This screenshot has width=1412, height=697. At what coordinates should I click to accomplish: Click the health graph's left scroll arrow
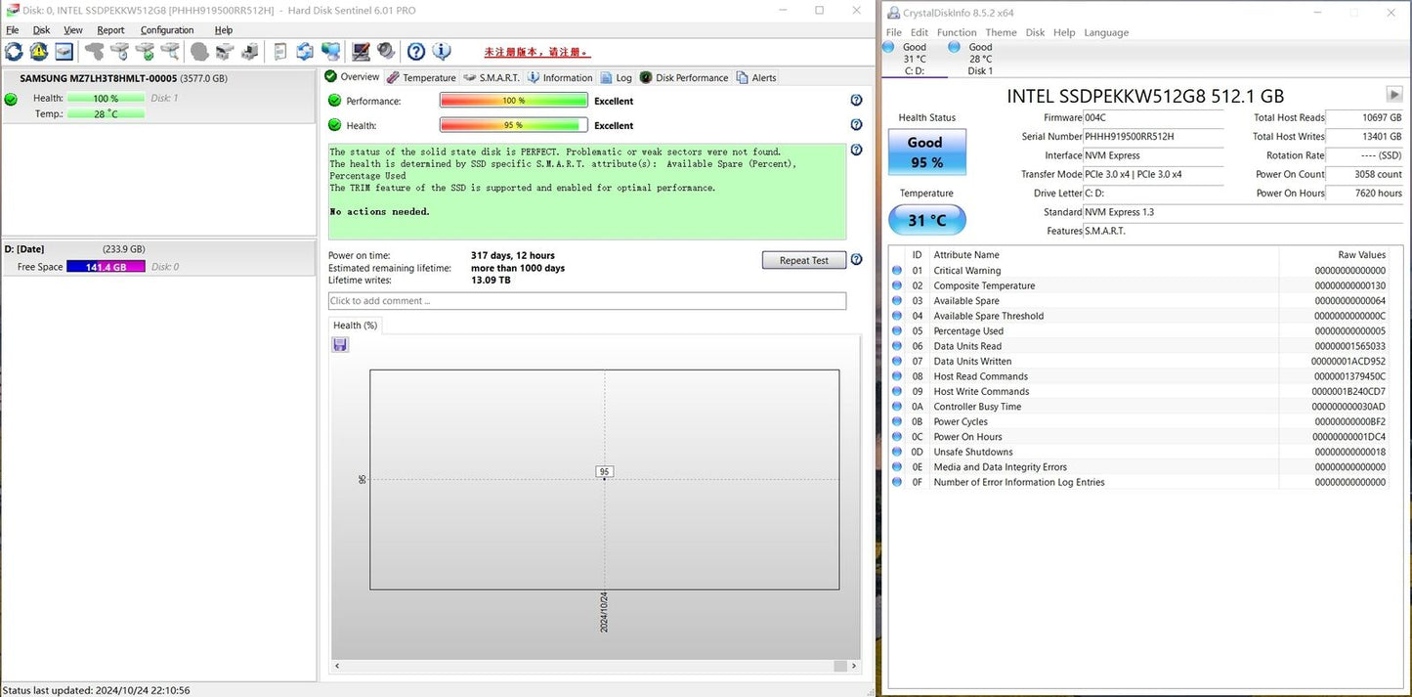[x=337, y=666]
